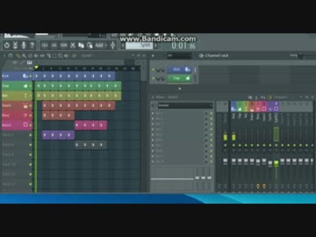Select the first purple pattern clip

[x=46, y=135]
